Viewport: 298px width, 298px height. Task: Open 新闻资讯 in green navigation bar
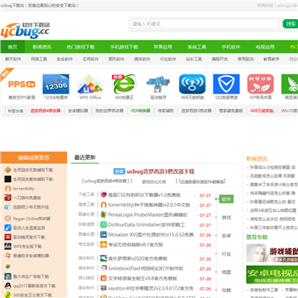click(x=42, y=47)
